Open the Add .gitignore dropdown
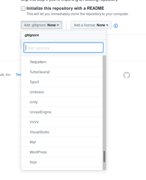 (x=41, y=25)
